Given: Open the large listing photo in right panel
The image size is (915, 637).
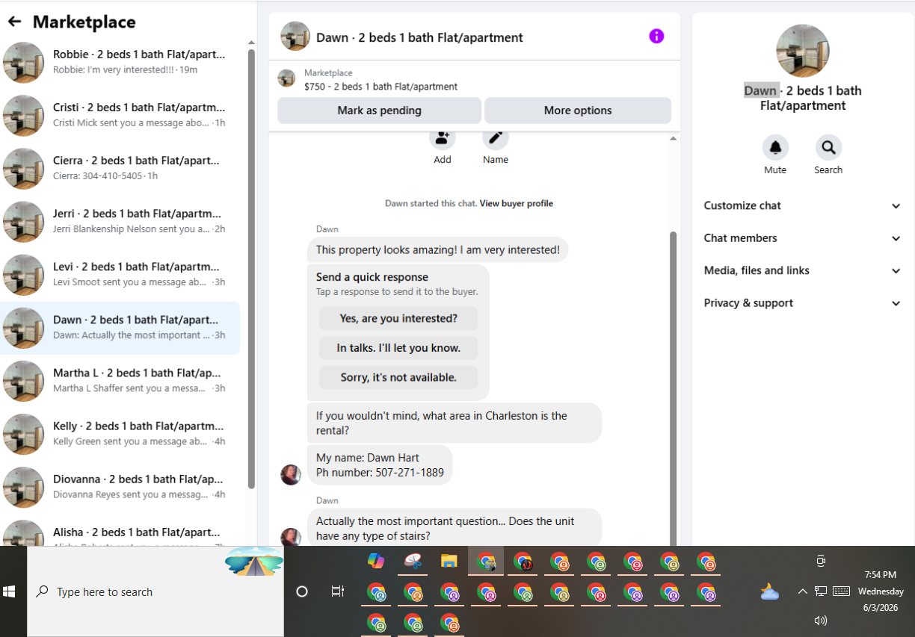Looking at the screenshot, I should [x=803, y=51].
